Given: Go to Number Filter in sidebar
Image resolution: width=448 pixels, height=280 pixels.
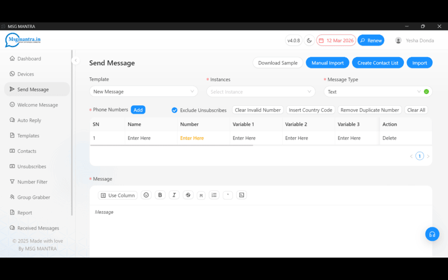Looking at the screenshot, I should tap(32, 182).
